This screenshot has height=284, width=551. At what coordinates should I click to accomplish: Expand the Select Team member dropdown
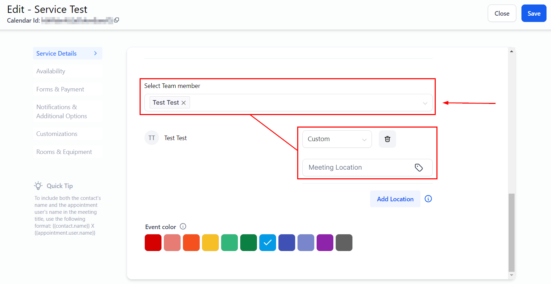[x=425, y=103]
